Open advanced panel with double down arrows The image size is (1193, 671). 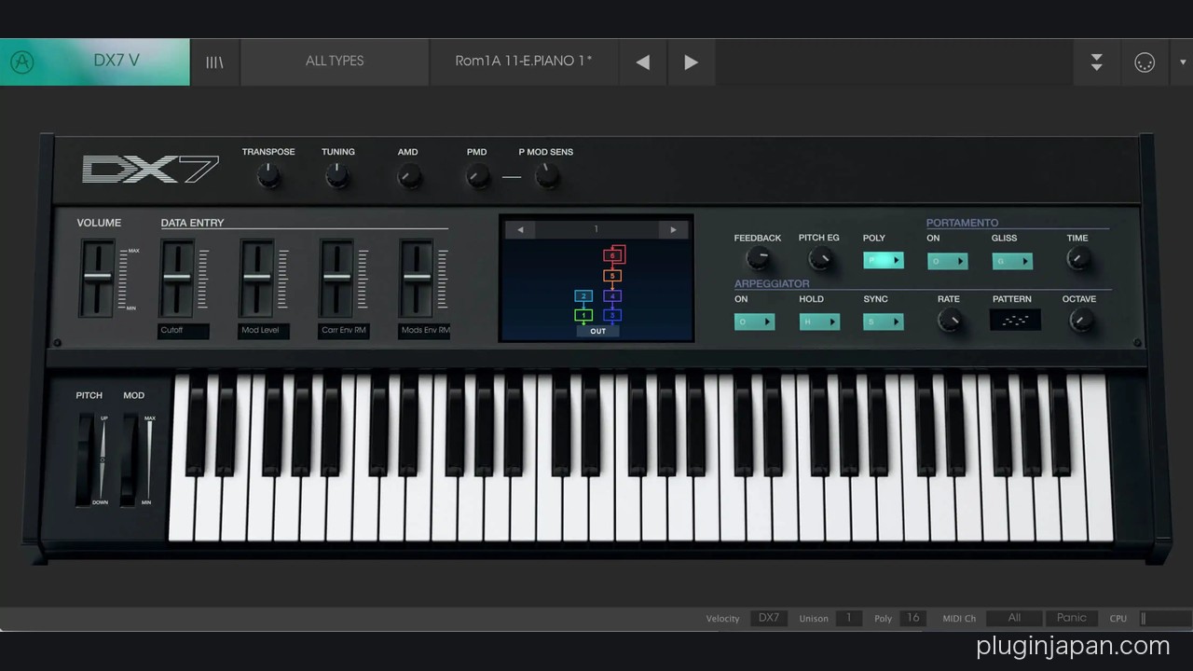tap(1097, 62)
